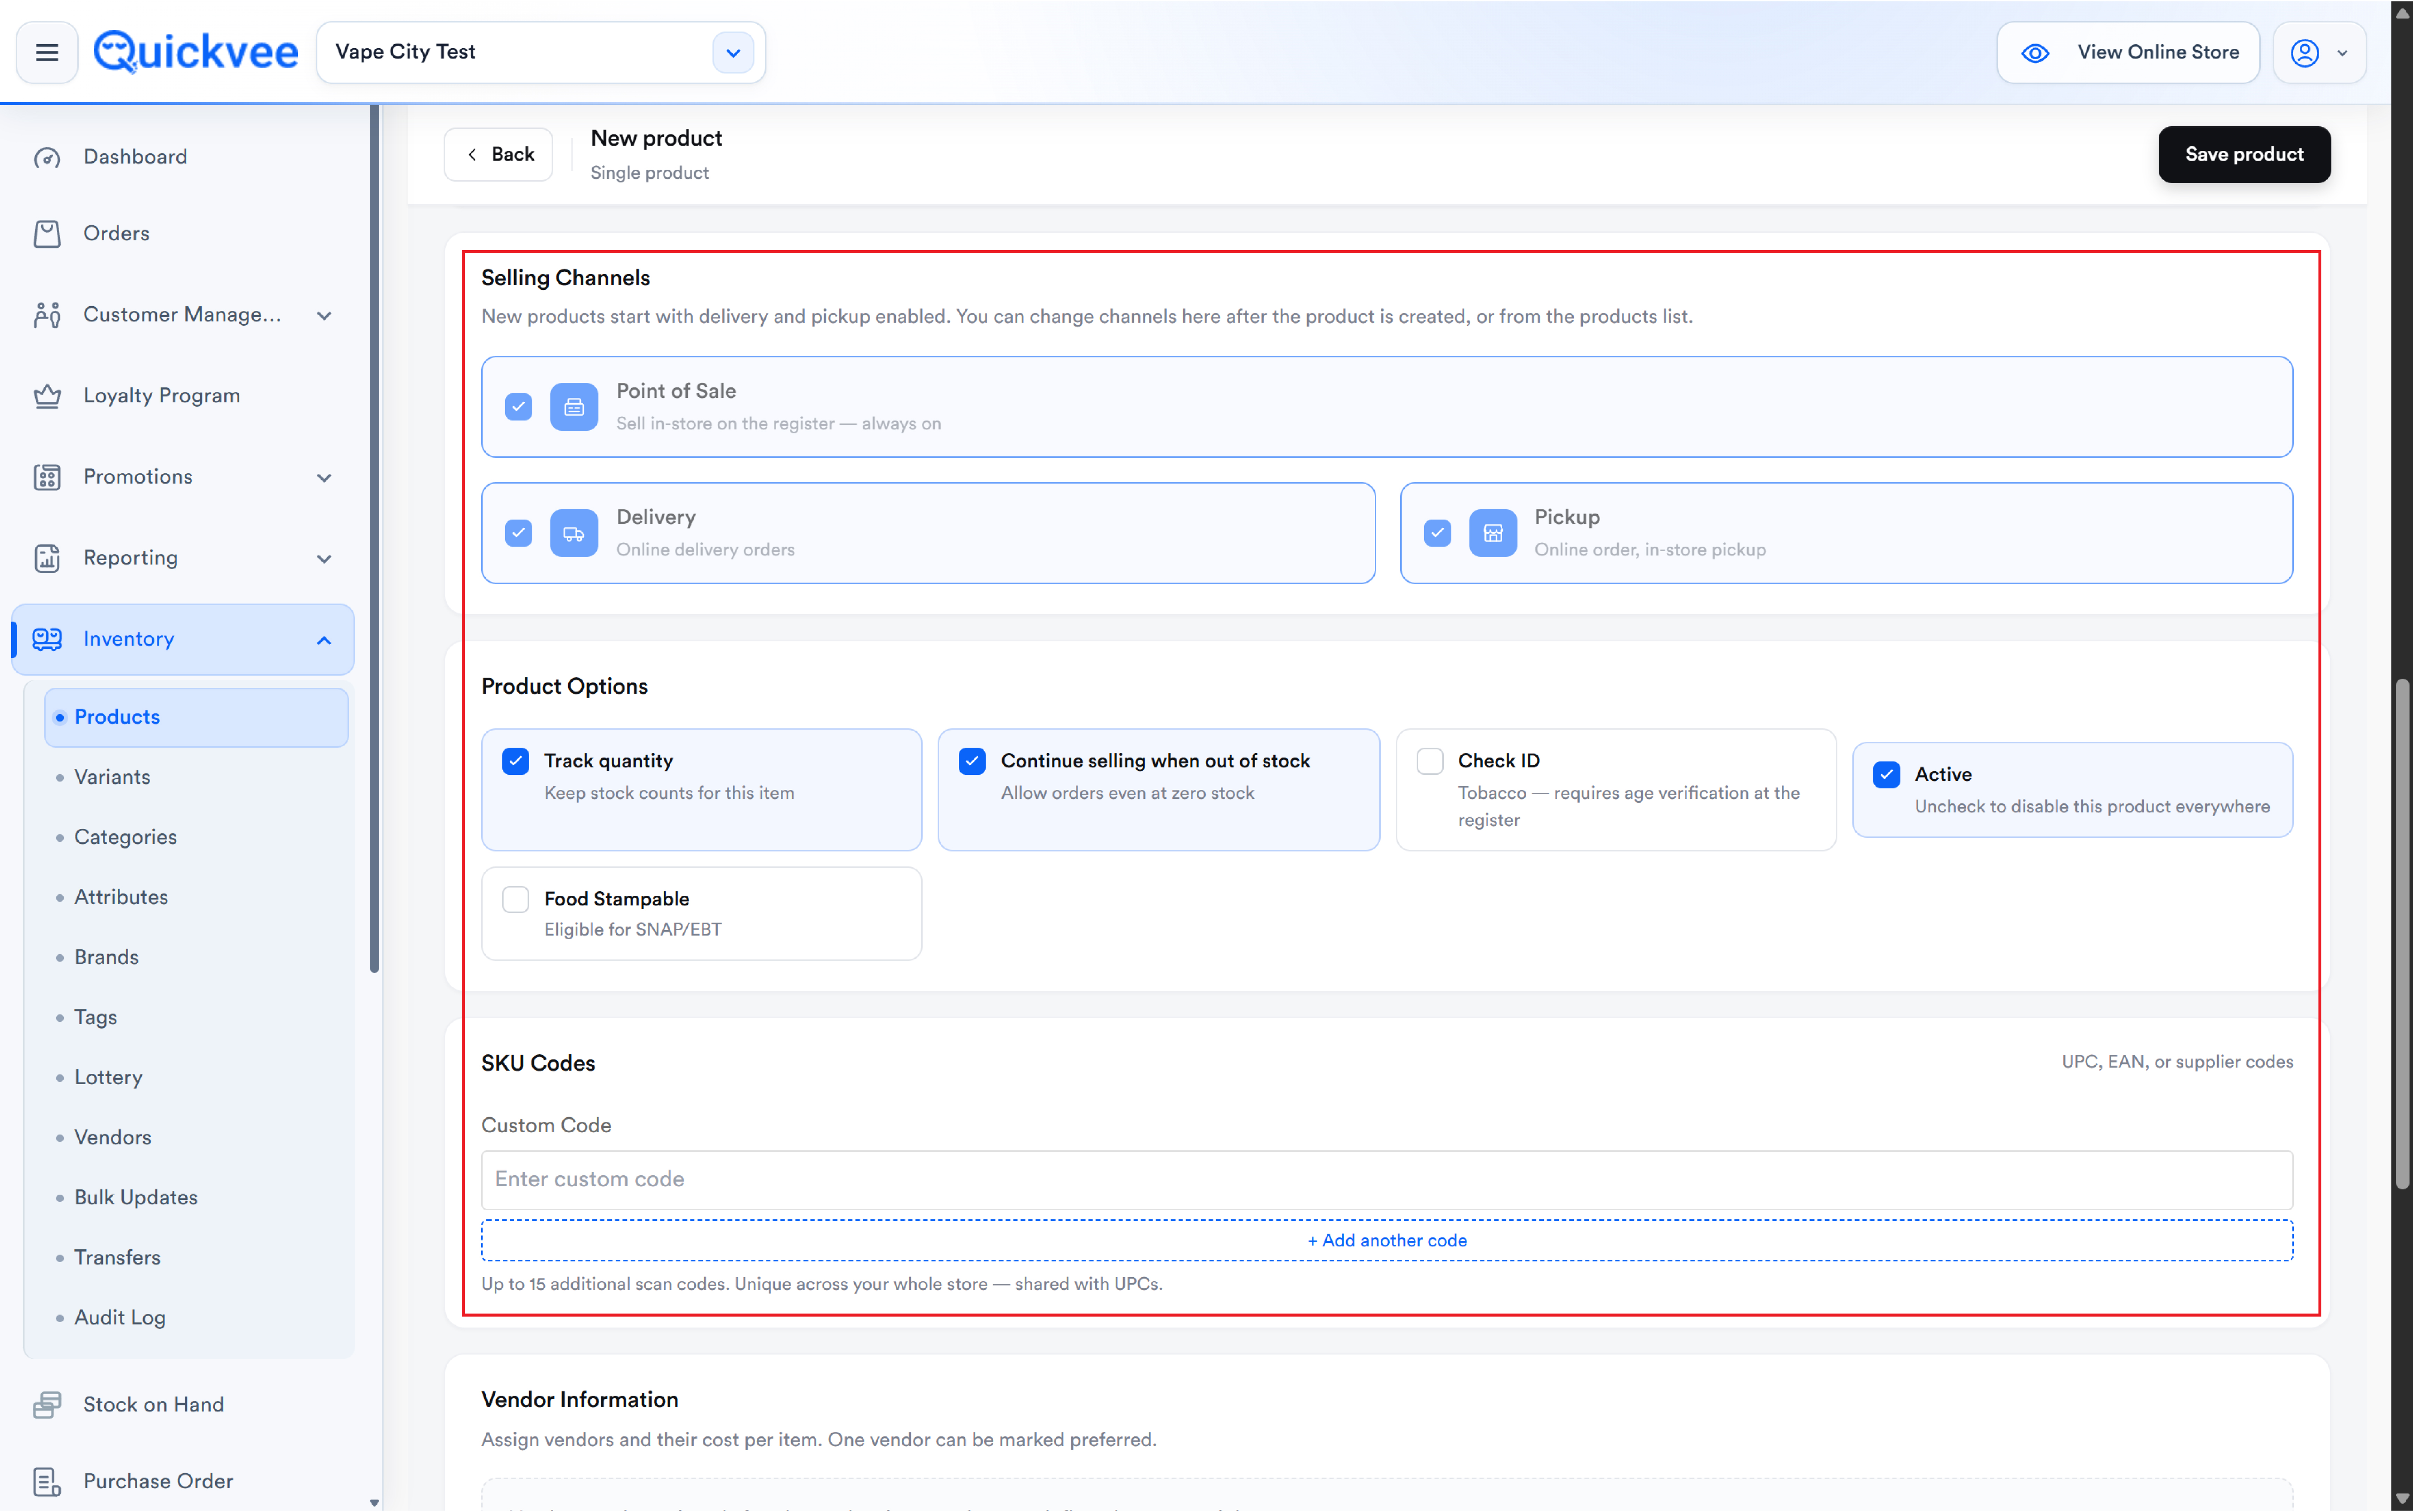2413x1512 pixels.
Task: Open the user account profile icon
Action: pos(2305,53)
